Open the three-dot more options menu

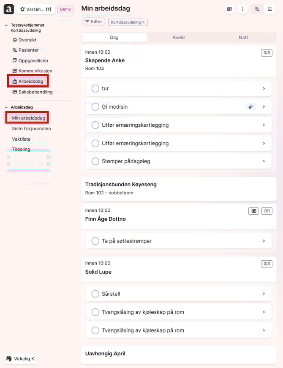tap(242, 9)
